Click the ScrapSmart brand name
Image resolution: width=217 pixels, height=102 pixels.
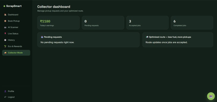coord(14,6)
